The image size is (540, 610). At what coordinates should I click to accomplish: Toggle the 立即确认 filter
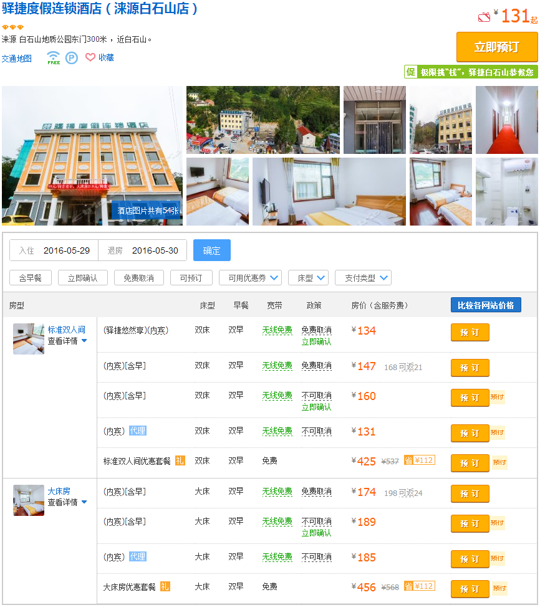pos(82,278)
